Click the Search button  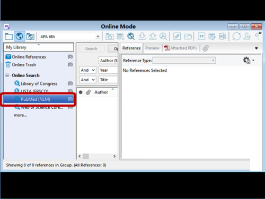point(91,49)
